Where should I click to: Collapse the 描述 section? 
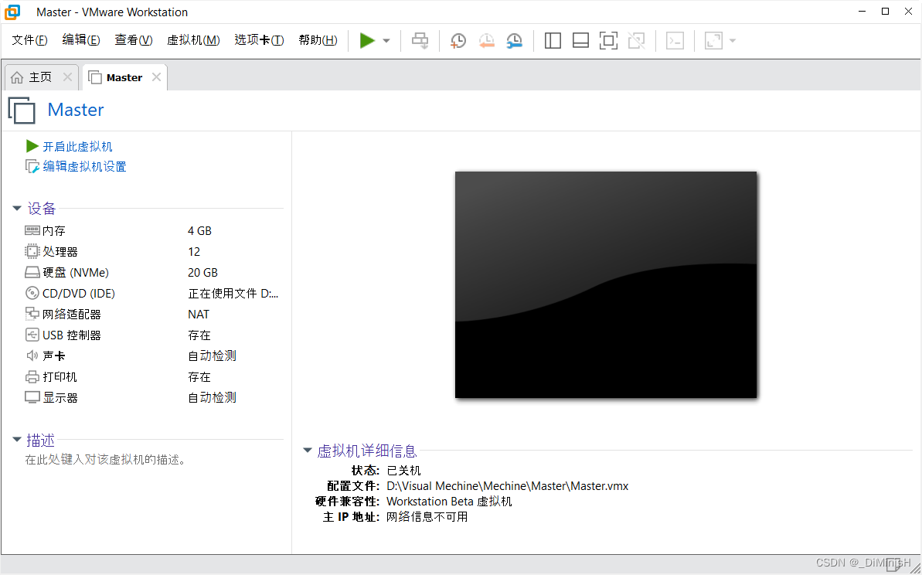(x=17, y=440)
